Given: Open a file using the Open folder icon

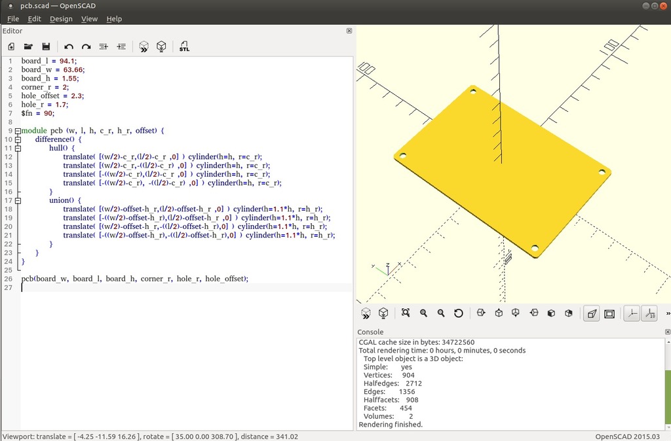Looking at the screenshot, I should pyautogui.click(x=28, y=46).
